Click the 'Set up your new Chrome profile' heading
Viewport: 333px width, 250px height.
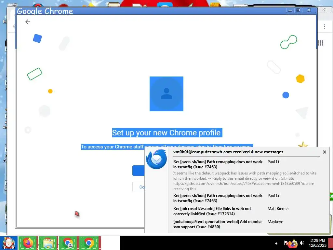click(167, 133)
